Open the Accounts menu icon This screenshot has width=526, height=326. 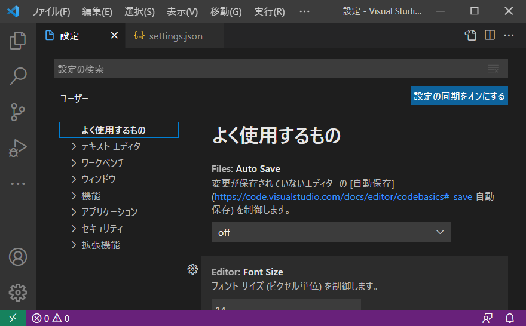coord(18,257)
